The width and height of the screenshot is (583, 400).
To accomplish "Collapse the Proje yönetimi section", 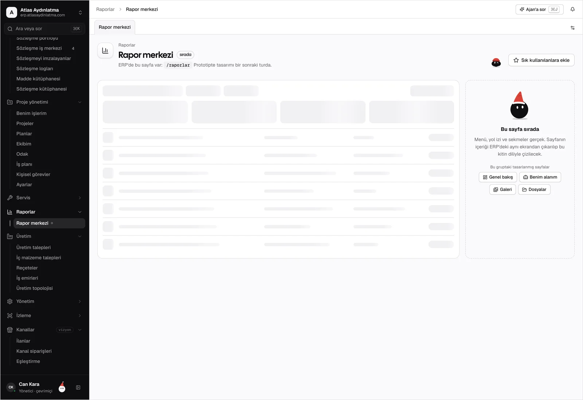I will pos(80,102).
